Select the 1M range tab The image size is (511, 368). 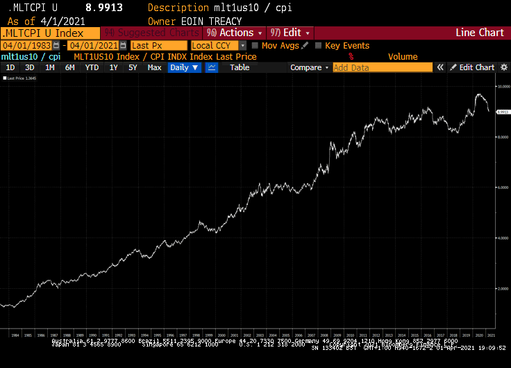click(x=49, y=67)
